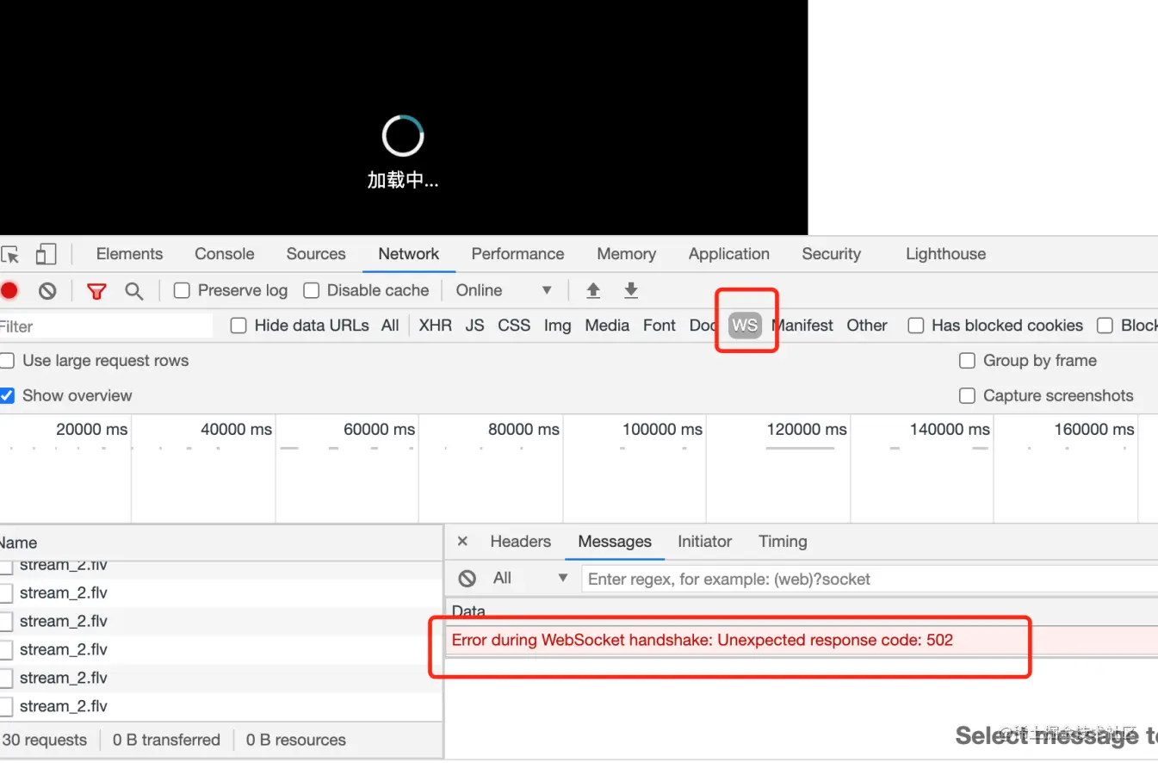Select the Messages tab
Image resolution: width=1158 pixels, height=763 pixels.
point(615,542)
